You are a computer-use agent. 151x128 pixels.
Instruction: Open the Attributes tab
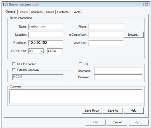pos(37,12)
